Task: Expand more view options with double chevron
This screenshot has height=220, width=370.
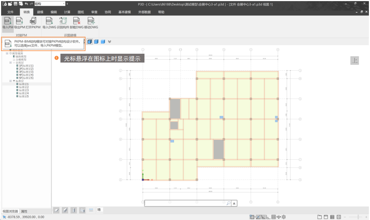Action: pos(109,42)
